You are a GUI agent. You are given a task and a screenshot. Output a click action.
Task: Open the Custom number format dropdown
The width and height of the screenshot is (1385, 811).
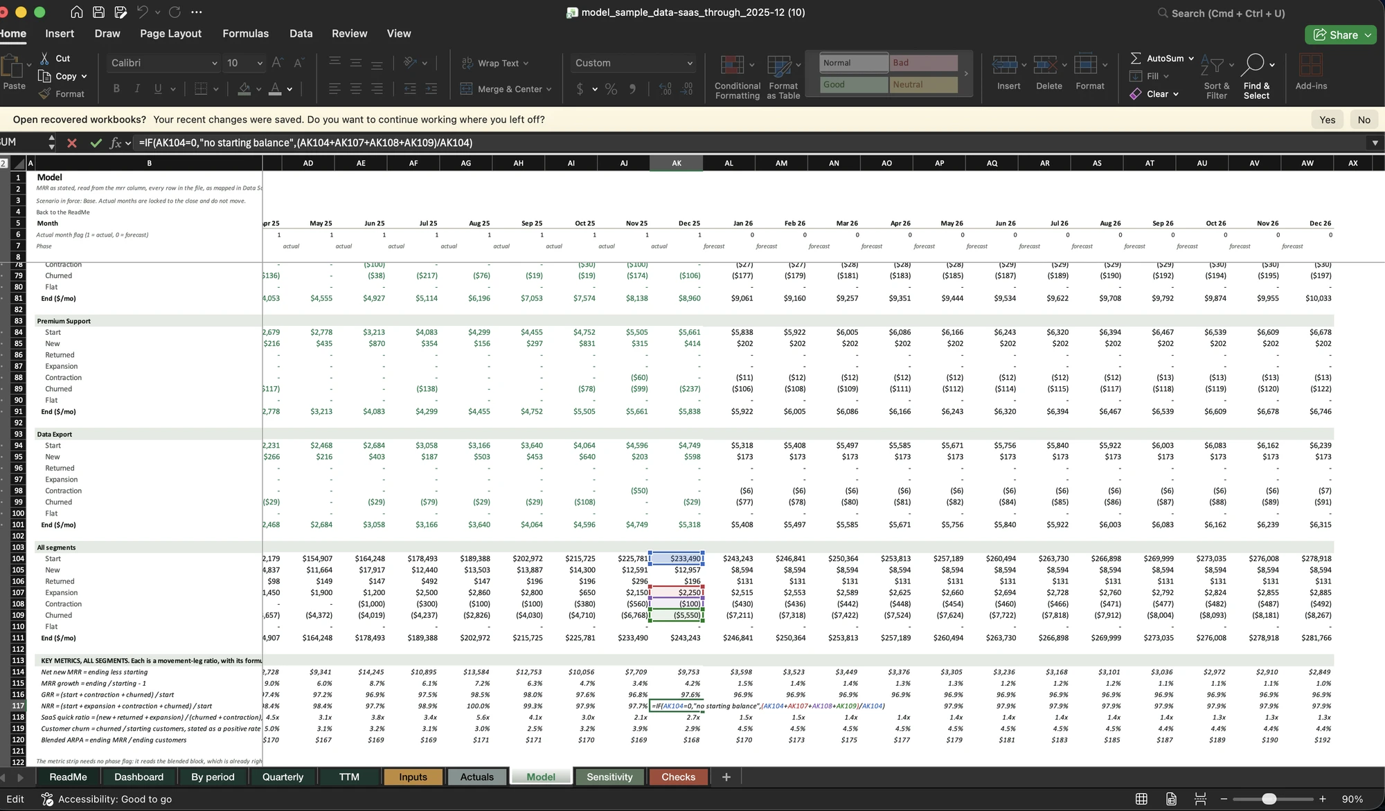(x=690, y=63)
